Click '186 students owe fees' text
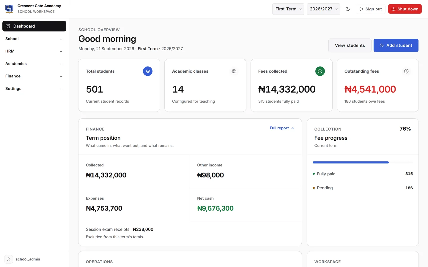This screenshot has height=267, width=428. click(x=364, y=101)
